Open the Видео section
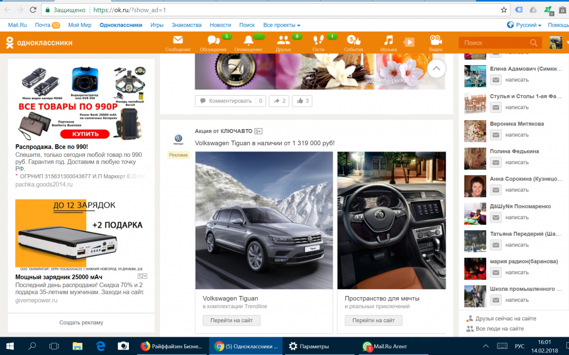This screenshot has height=355, width=569. coord(436,43)
